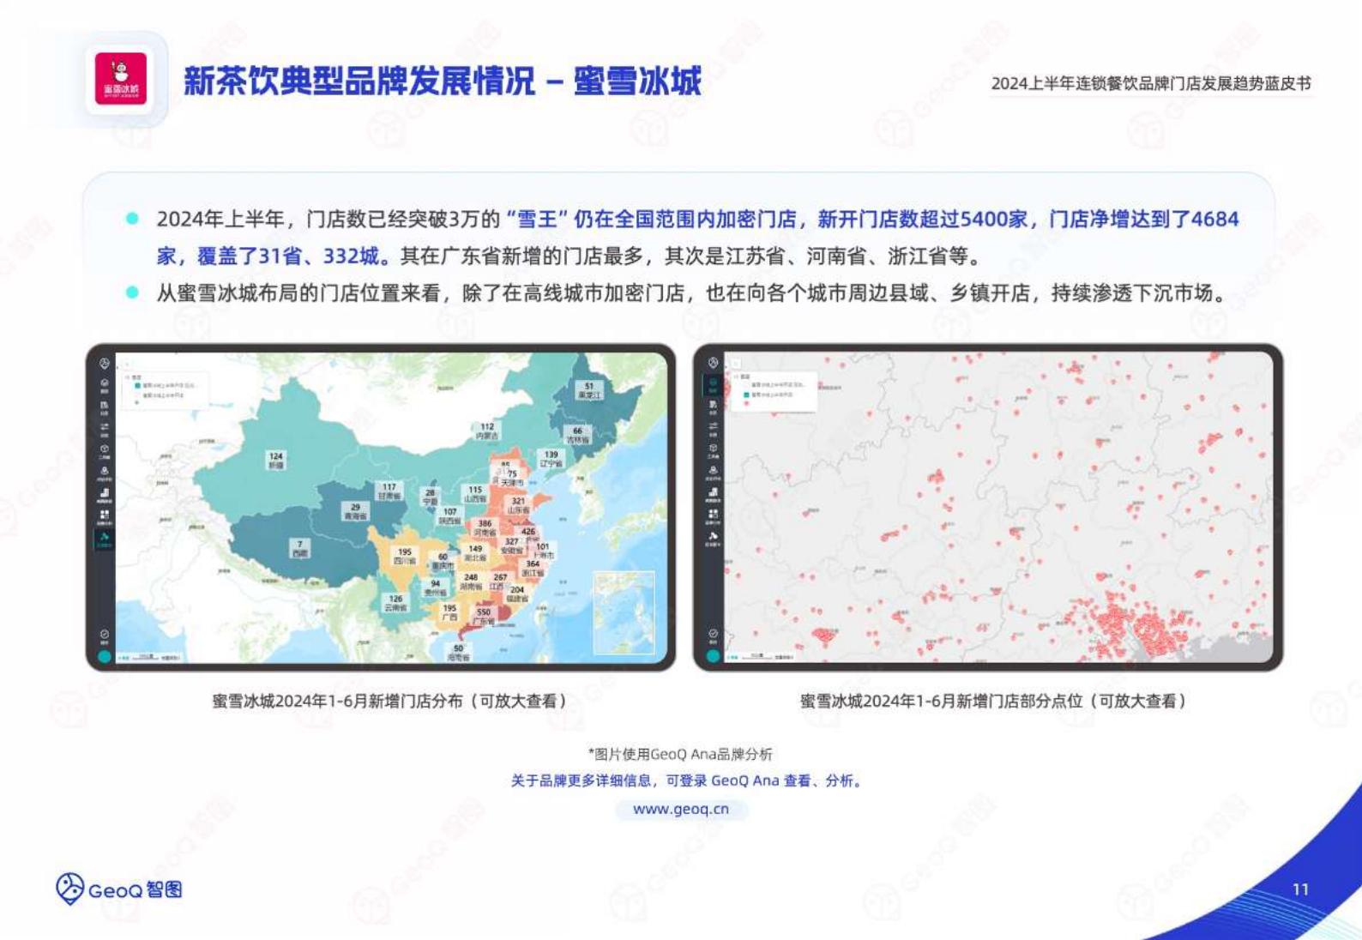
Task: Click the 蜜雪冰城 brand logo icon
Action: point(121,79)
